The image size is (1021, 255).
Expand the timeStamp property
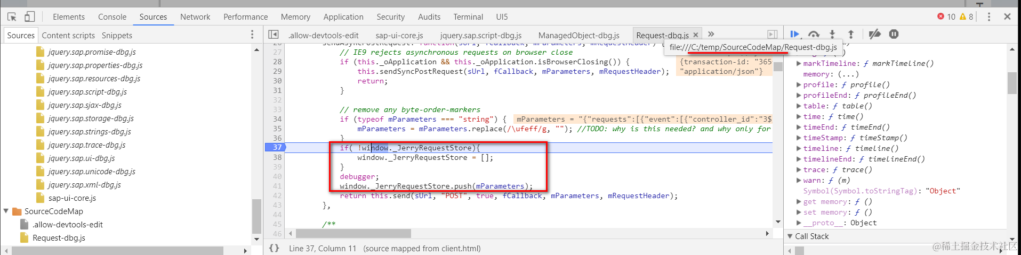pos(799,138)
